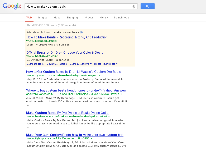This screenshot has height=147, width=206.
Task: Switch to the Images tab
Action: pyautogui.click(x=43, y=18)
